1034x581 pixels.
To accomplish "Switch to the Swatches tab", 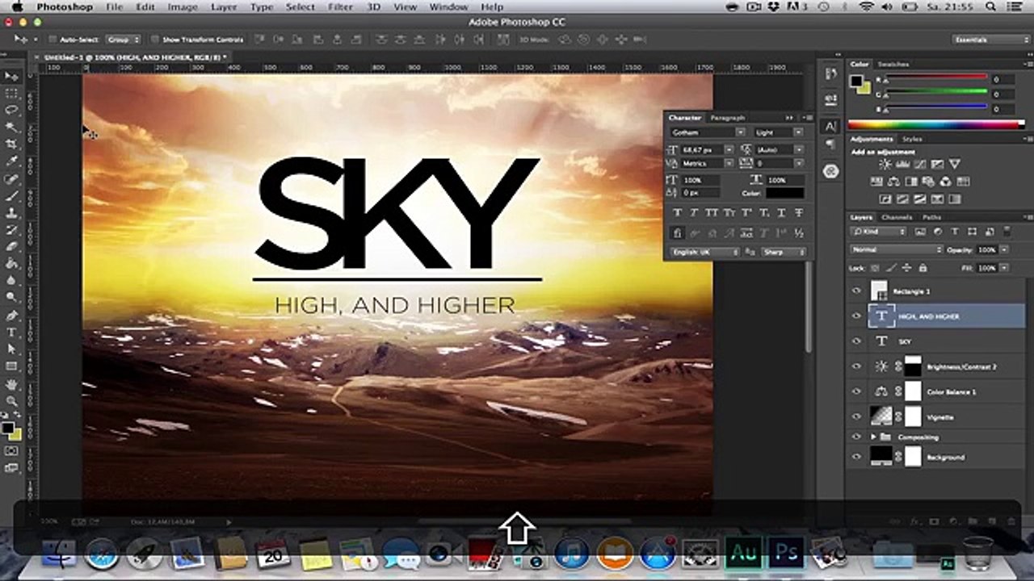I will point(893,64).
